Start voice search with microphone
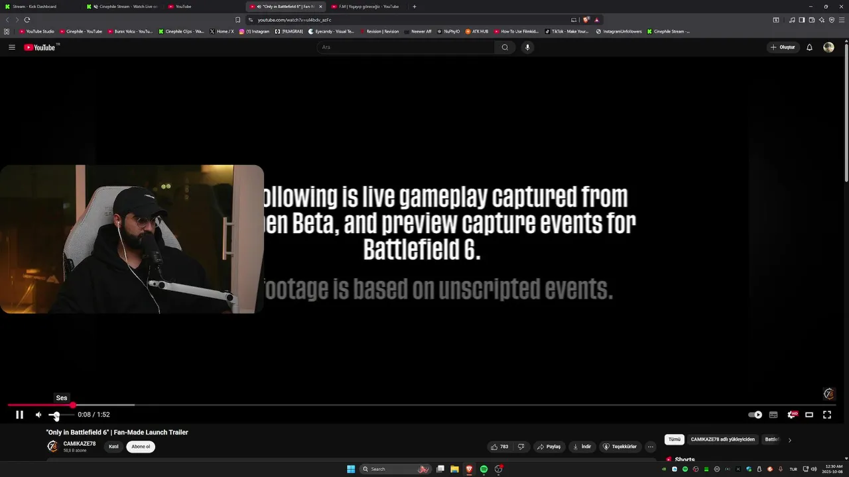 (x=528, y=47)
